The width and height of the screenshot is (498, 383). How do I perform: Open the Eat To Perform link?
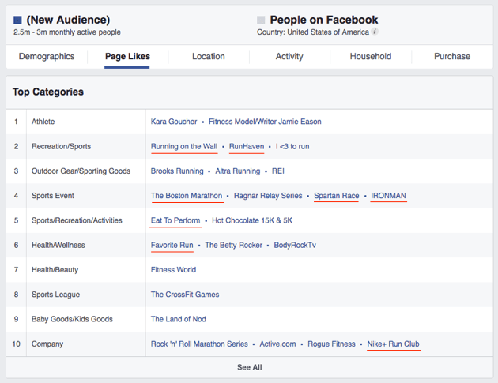(x=175, y=220)
